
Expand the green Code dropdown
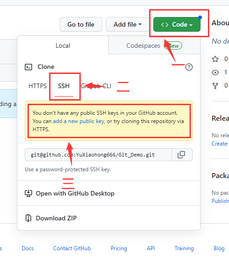[x=177, y=24]
